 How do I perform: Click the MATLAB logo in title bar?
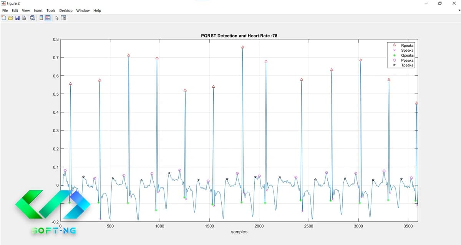(x=3, y=3)
